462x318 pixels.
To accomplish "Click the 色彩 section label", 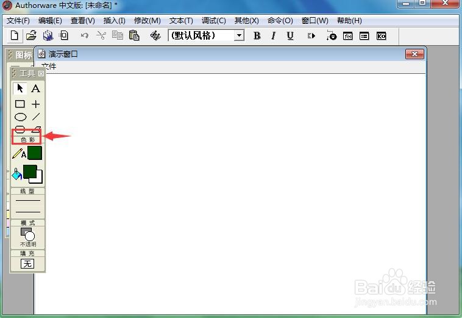I will point(27,140).
